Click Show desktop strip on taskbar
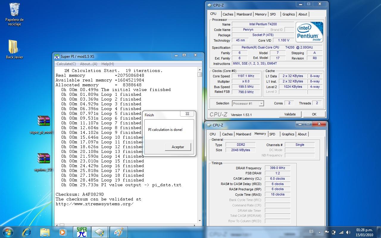381x238 pixels. (379, 232)
